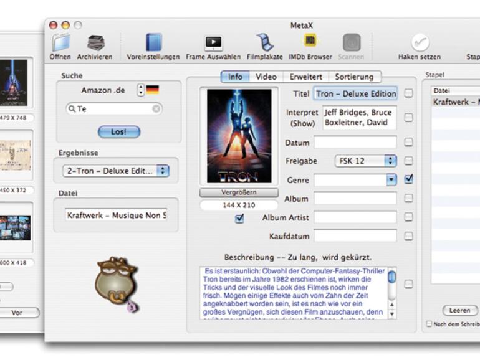The width and height of the screenshot is (480, 360).
Task: Click the greyed Scannen icon
Action: (x=352, y=42)
